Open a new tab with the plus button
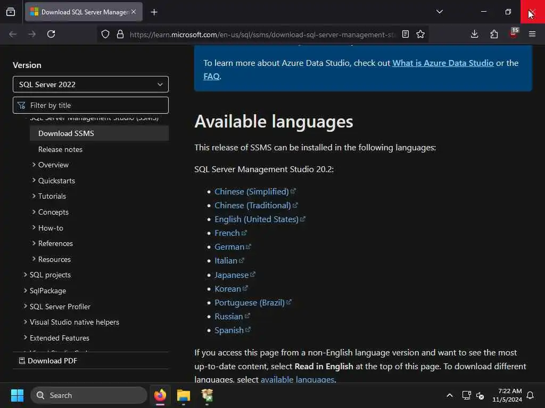The image size is (545, 408). pyautogui.click(x=154, y=12)
